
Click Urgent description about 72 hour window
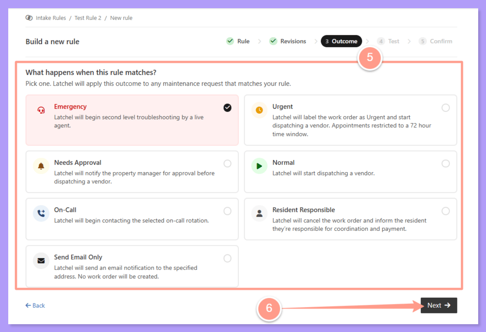352,126
